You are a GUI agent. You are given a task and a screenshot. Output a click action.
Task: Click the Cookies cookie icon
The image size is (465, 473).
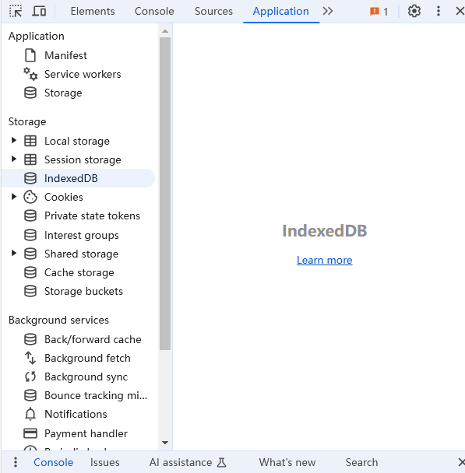click(30, 197)
